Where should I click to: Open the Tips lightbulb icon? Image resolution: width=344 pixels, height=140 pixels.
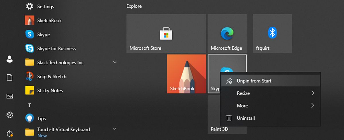(x=30, y=118)
